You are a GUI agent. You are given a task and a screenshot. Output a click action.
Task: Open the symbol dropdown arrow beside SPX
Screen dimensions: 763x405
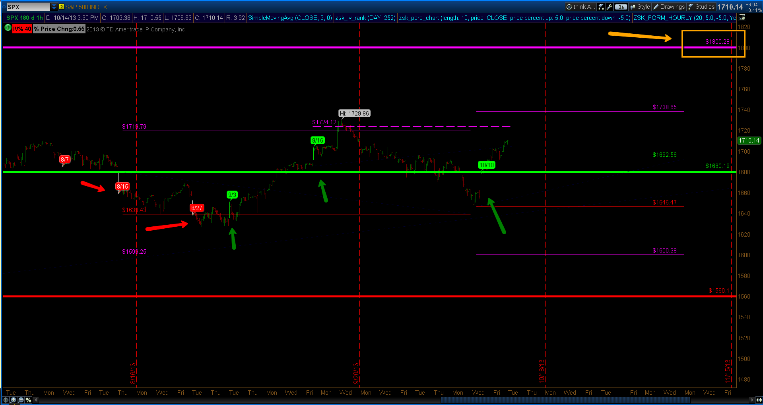pyautogui.click(x=53, y=6)
